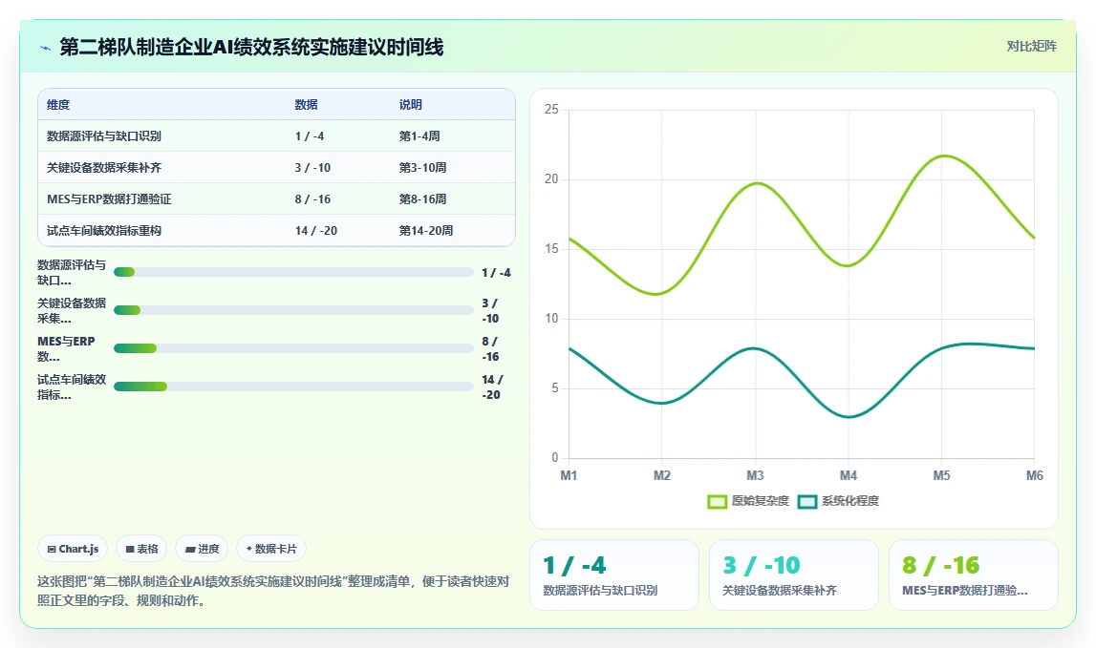
Task: Click the 维度 column header
Action: tap(58, 105)
